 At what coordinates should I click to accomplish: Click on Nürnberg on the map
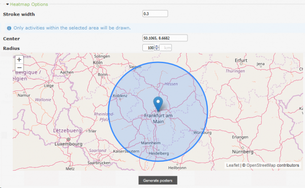pos(242,151)
